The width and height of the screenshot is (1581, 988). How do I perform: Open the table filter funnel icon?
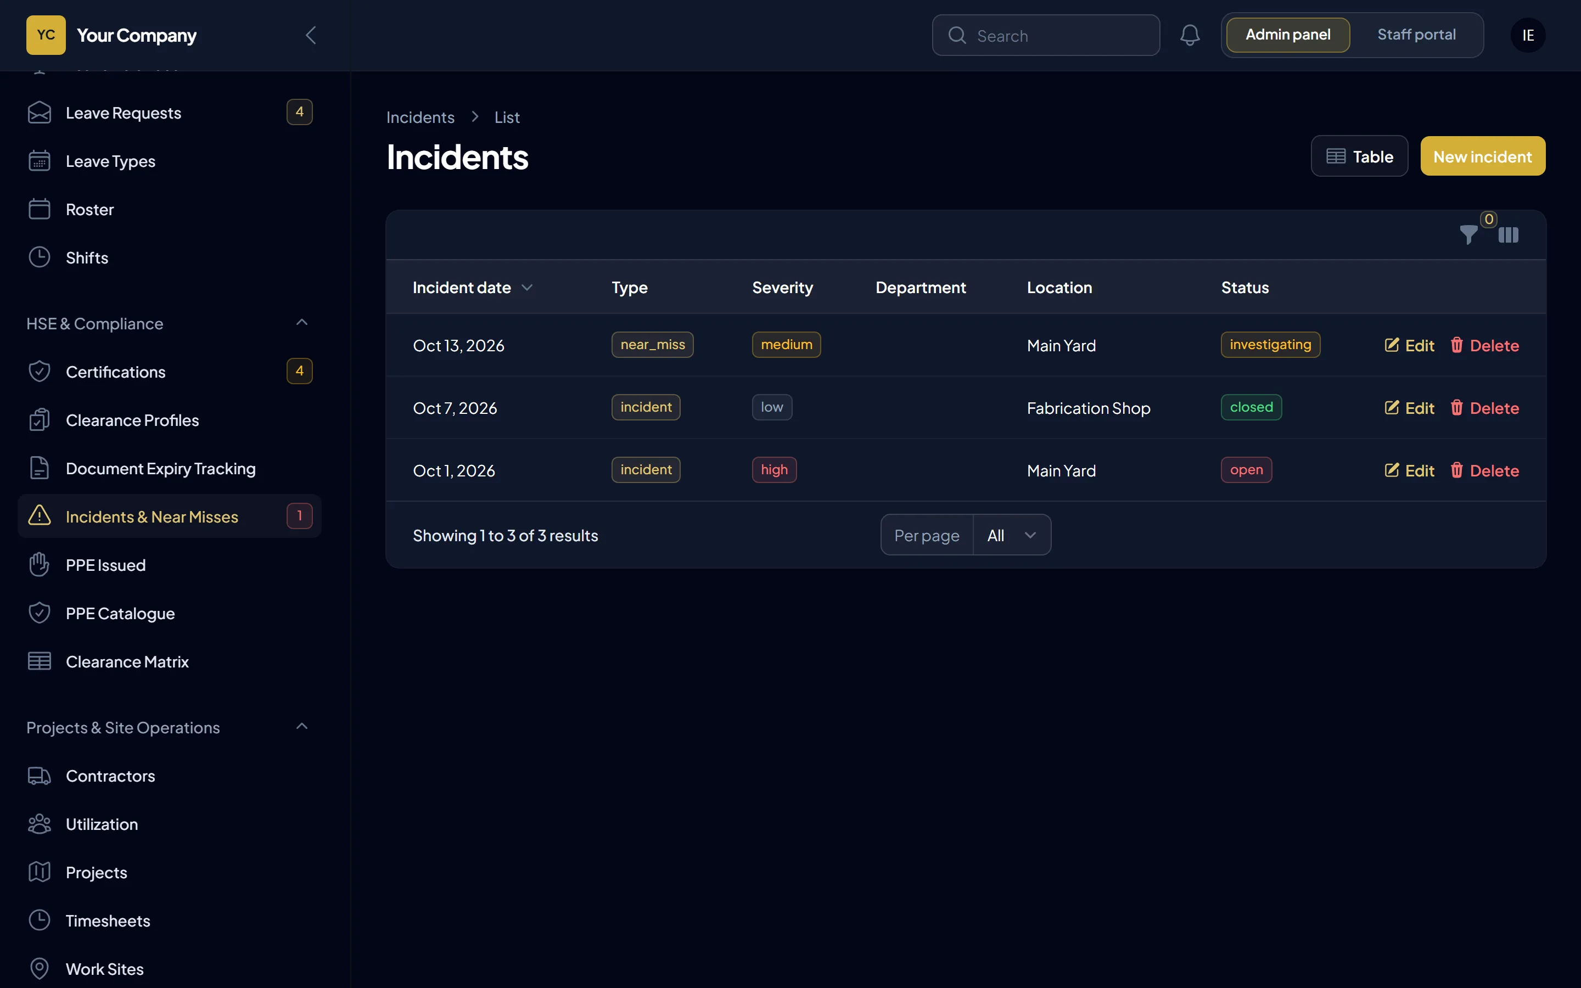(x=1468, y=234)
